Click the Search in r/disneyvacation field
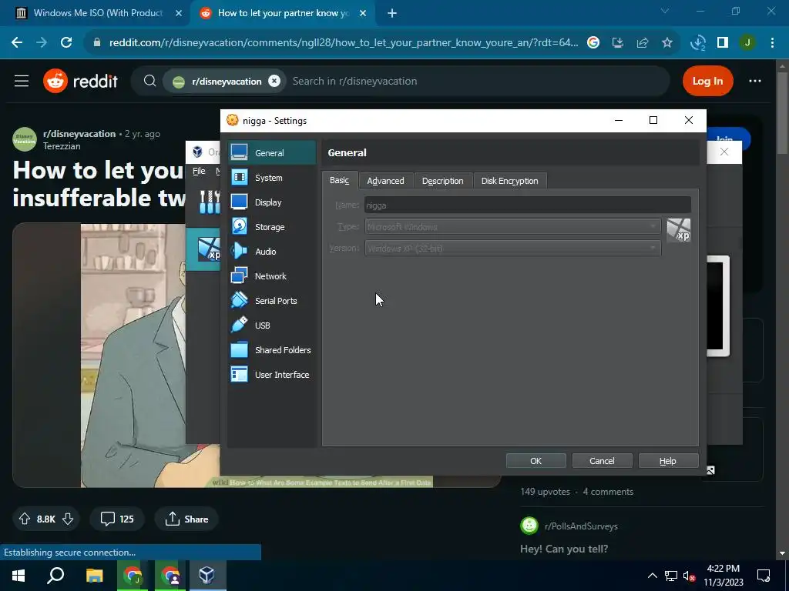 click(354, 81)
